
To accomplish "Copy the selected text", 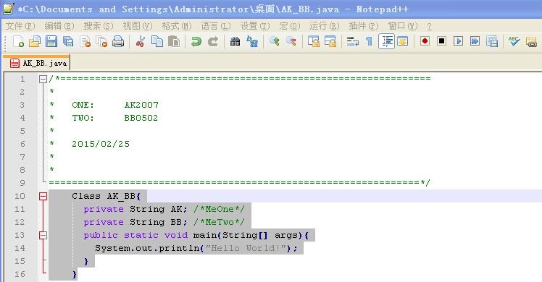I will 157,41.
